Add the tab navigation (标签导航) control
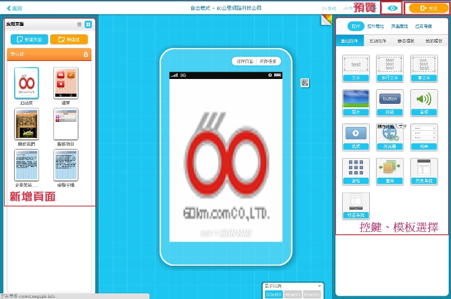The image size is (451, 299). click(x=356, y=206)
